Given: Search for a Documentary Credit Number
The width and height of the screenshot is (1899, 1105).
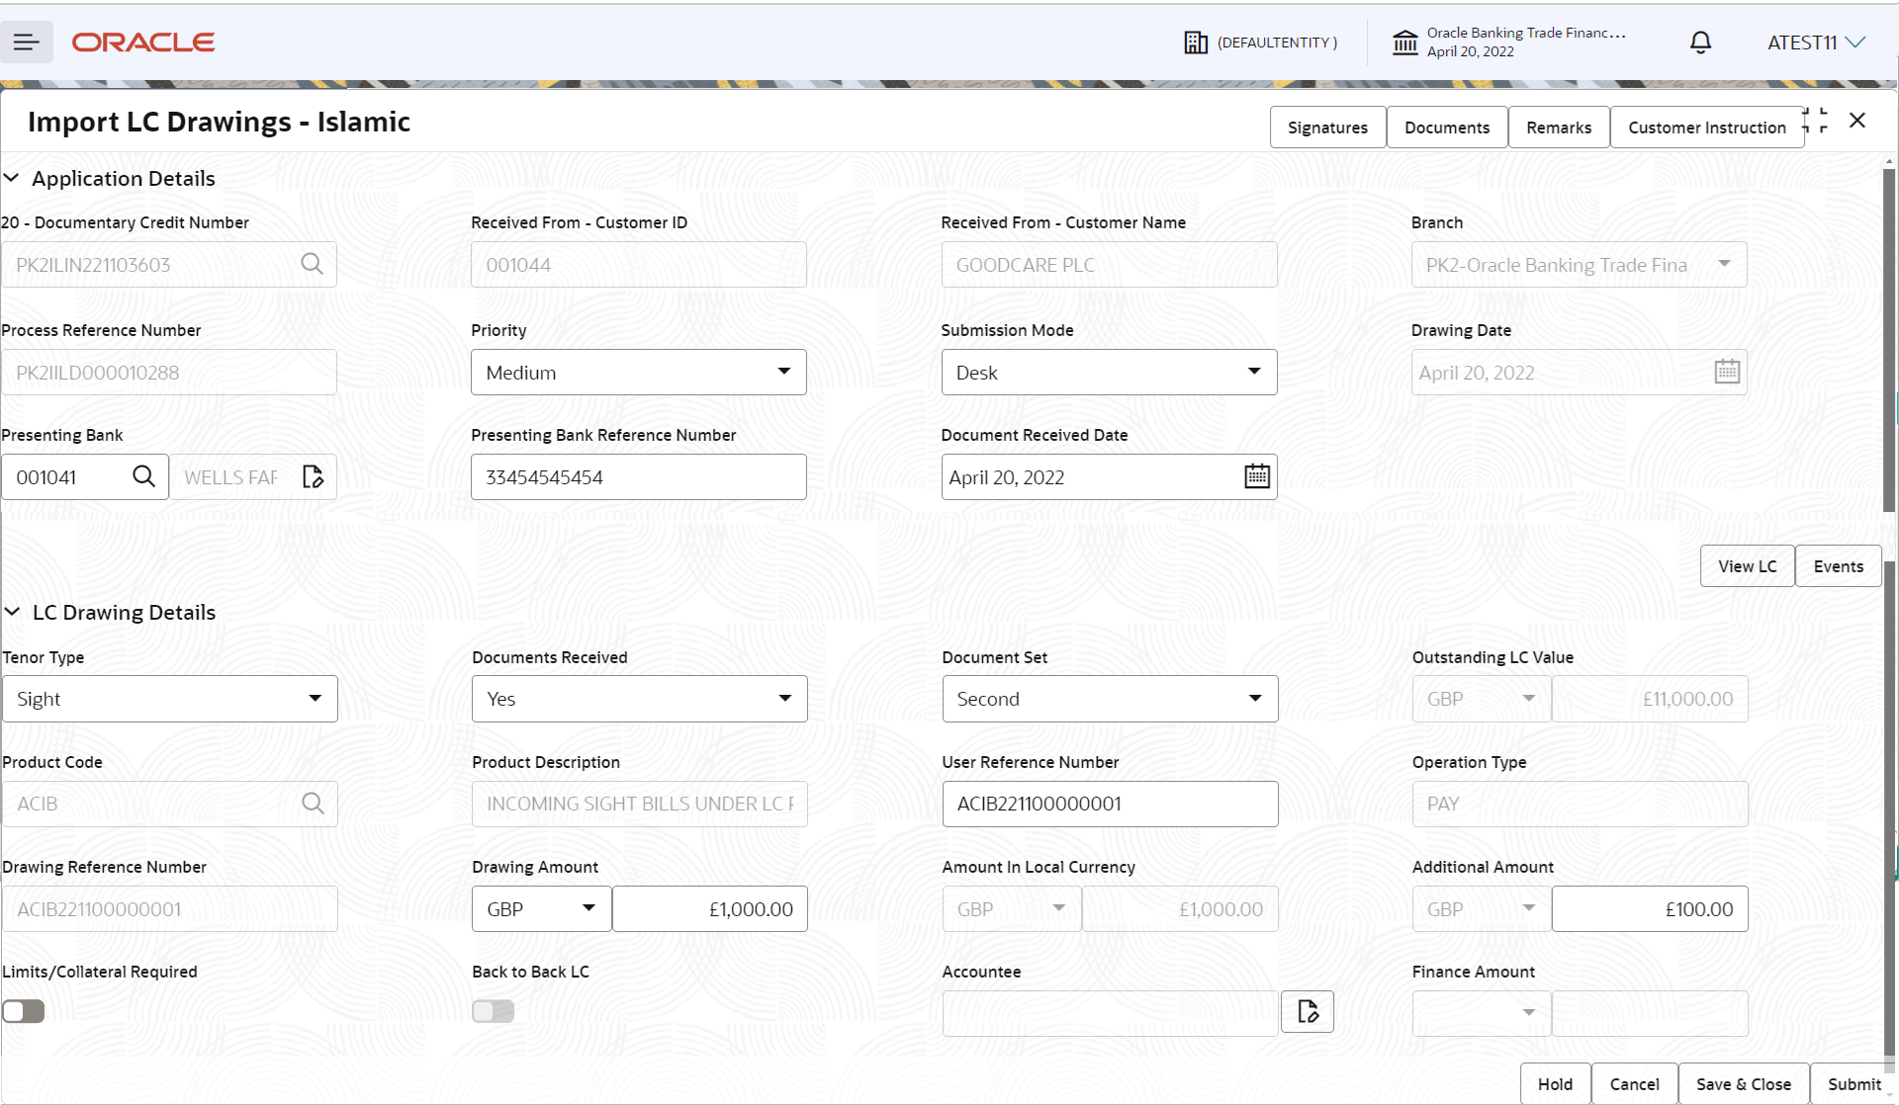Looking at the screenshot, I should click(312, 264).
